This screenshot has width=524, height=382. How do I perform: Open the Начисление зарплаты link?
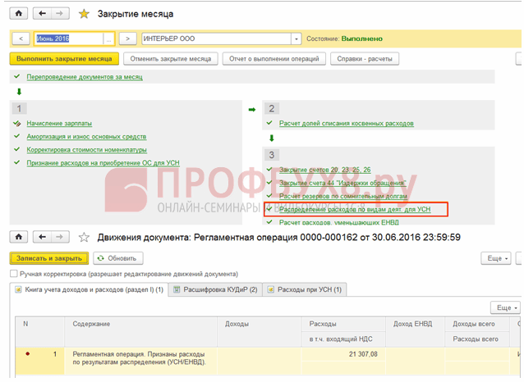[59, 124]
